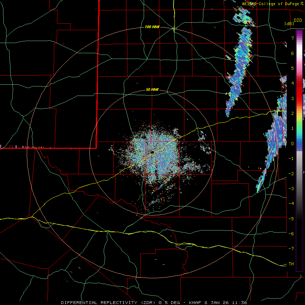
Task: Click the 0 value on the scale
Action: 292,144
